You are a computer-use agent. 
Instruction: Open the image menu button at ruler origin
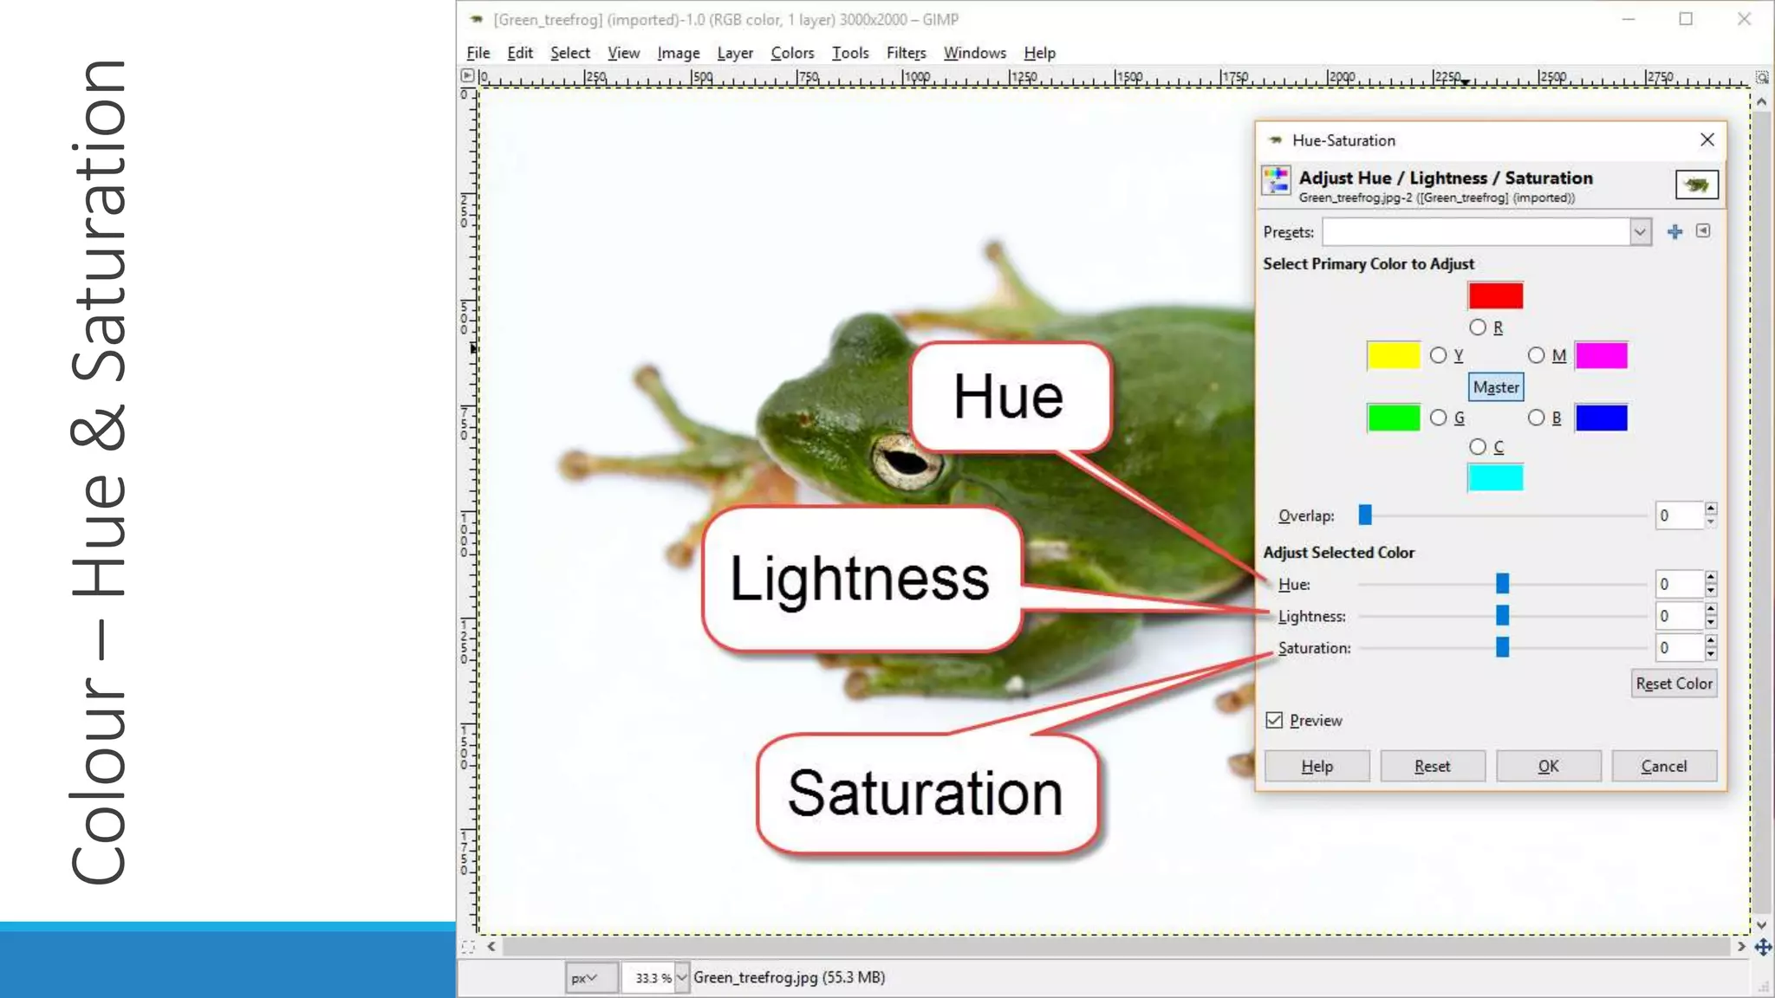click(467, 75)
